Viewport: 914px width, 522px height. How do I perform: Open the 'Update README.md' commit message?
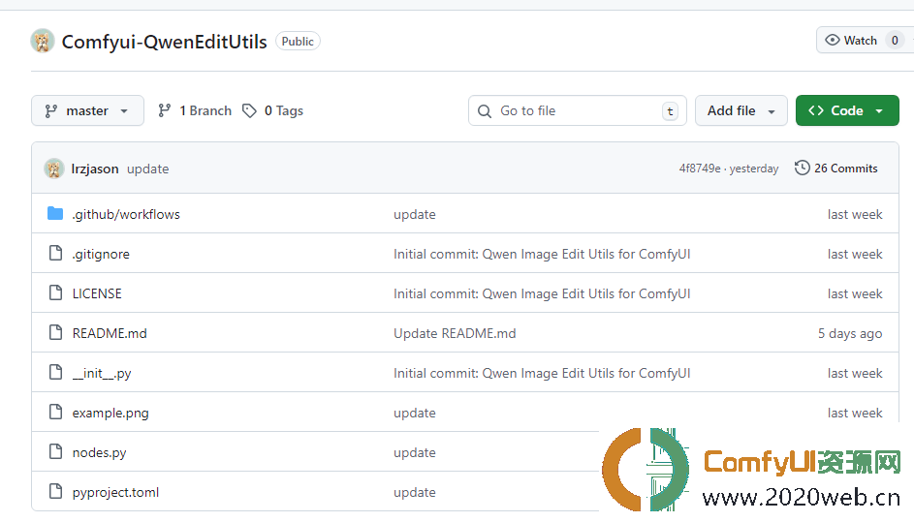[x=455, y=333]
